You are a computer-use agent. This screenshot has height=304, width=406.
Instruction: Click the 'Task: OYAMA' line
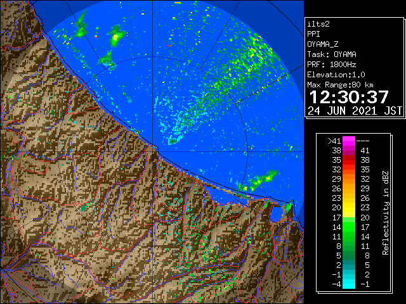[332, 54]
